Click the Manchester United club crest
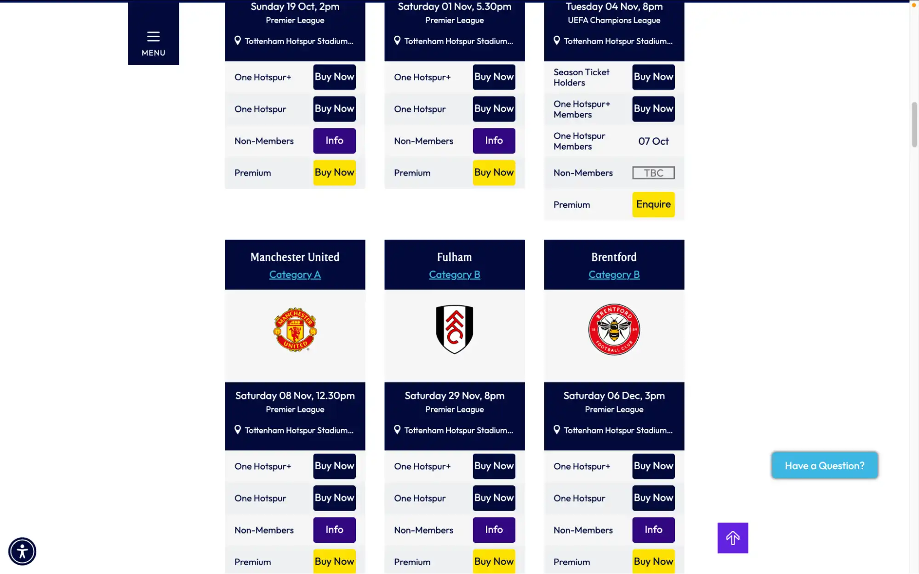This screenshot has height=574, width=919. (295, 329)
